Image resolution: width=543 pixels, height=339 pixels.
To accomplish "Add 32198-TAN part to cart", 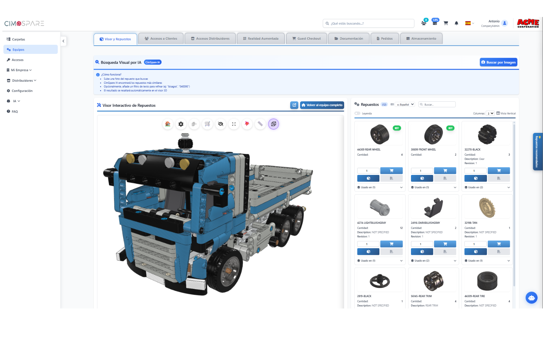I will [x=499, y=244].
